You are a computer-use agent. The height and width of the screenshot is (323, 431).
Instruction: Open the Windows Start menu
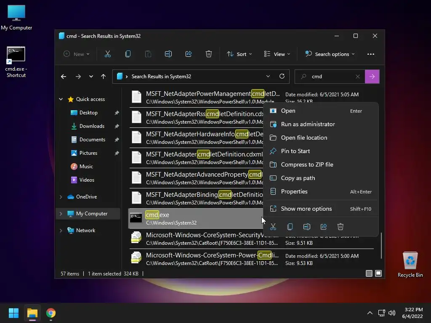tap(13, 313)
